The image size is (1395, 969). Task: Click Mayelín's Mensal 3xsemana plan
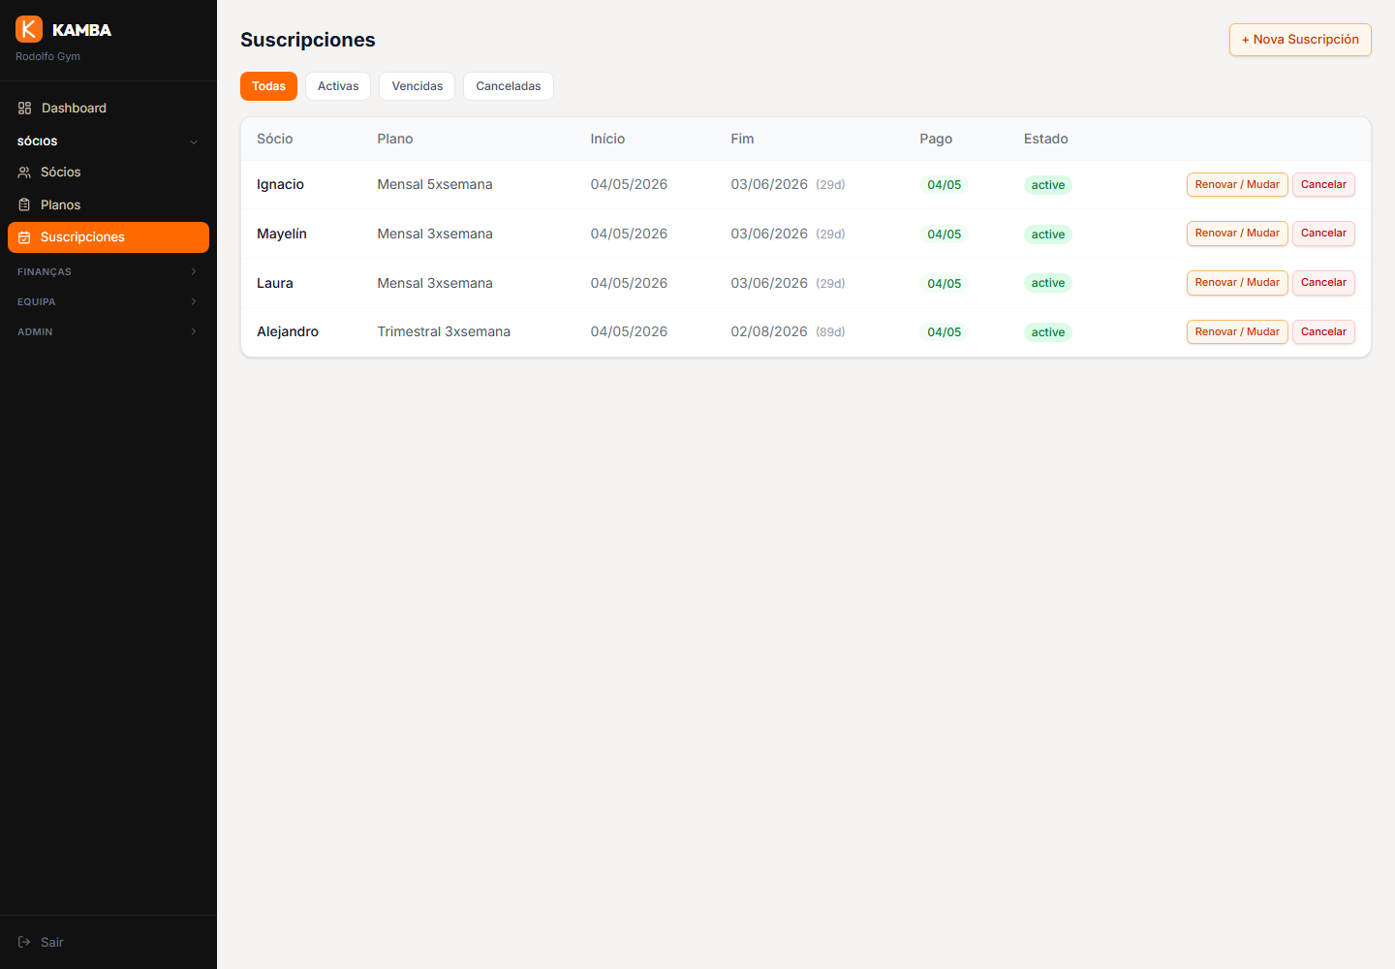(435, 234)
